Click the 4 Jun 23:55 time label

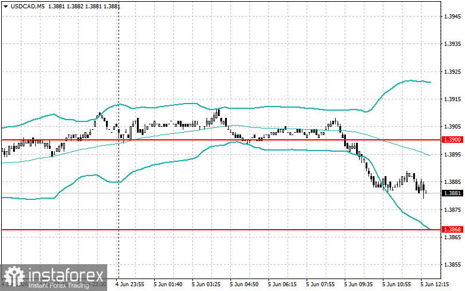(130, 284)
